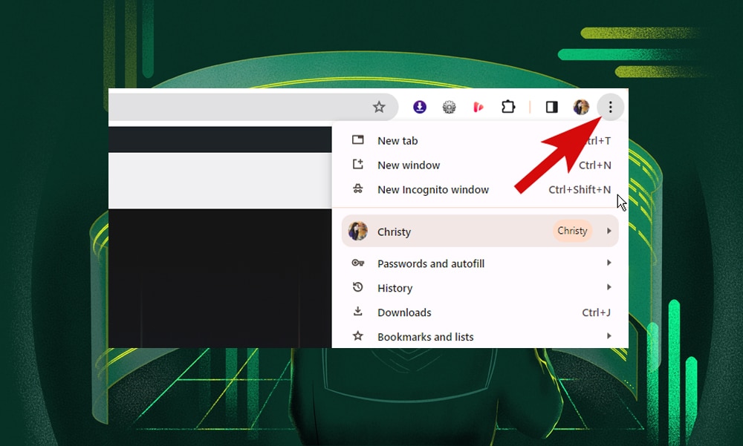Image resolution: width=743 pixels, height=446 pixels.
Task: Expand the History submenu arrow
Action: pyautogui.click(x=609, y=287)
